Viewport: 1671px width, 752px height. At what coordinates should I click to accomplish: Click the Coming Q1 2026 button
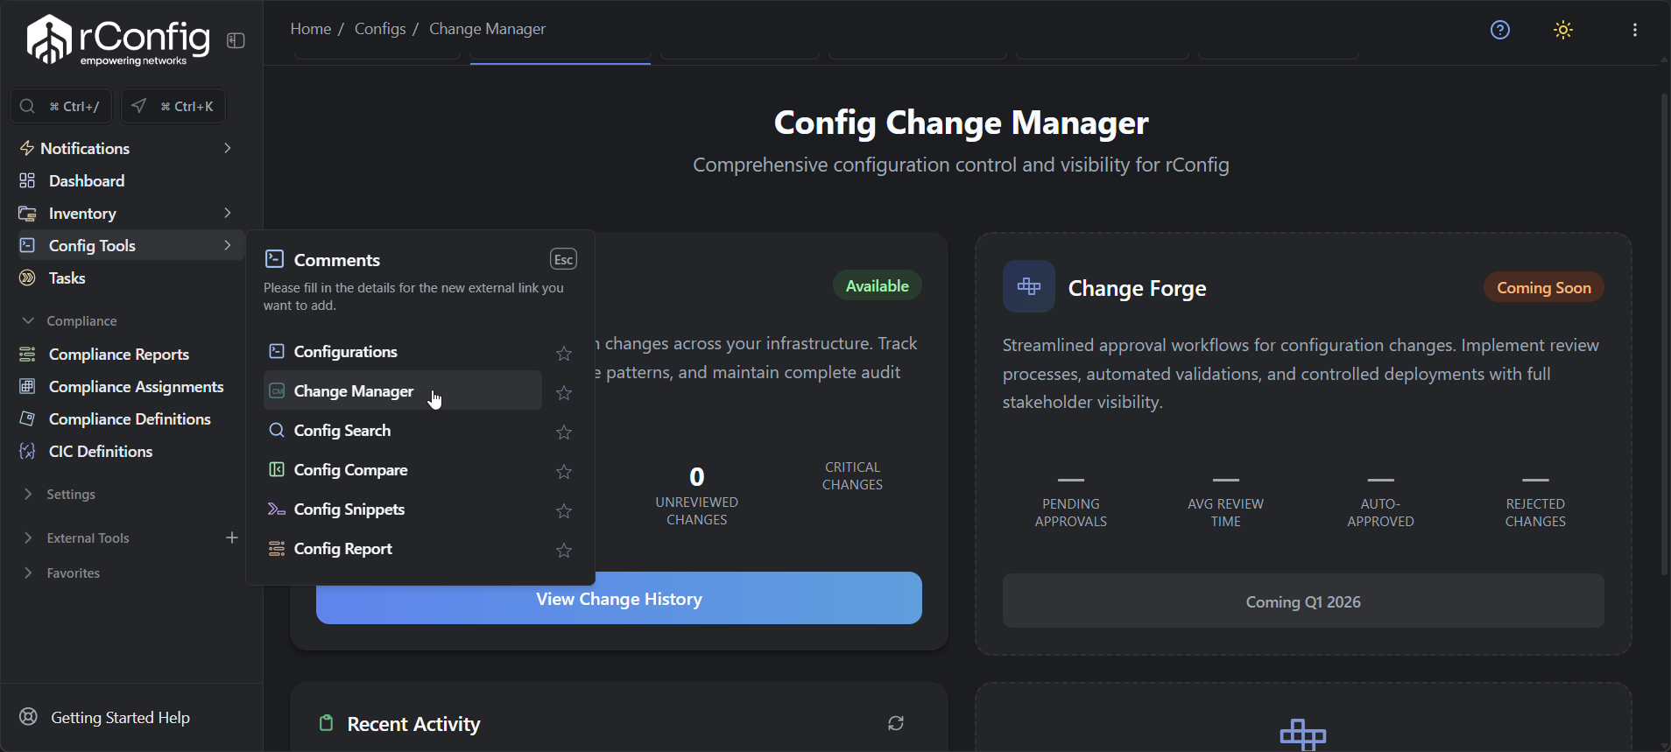pyautogui.click(x=1303, y=601)
